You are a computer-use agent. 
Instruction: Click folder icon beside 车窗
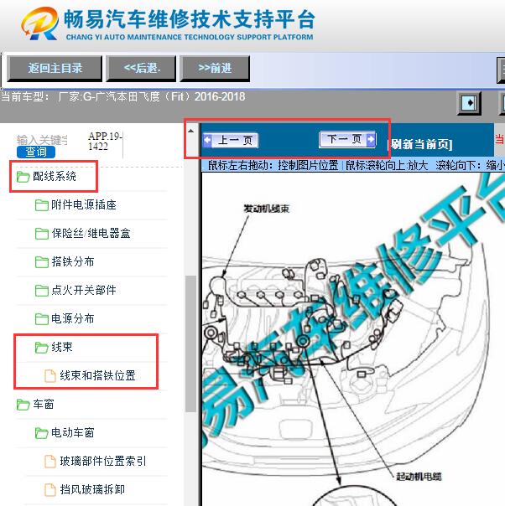(x=23, y=404)
